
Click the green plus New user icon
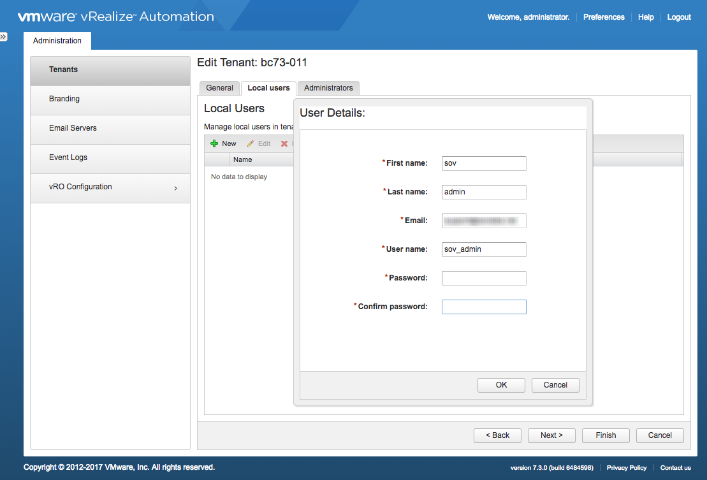click(x=214, y=144)
